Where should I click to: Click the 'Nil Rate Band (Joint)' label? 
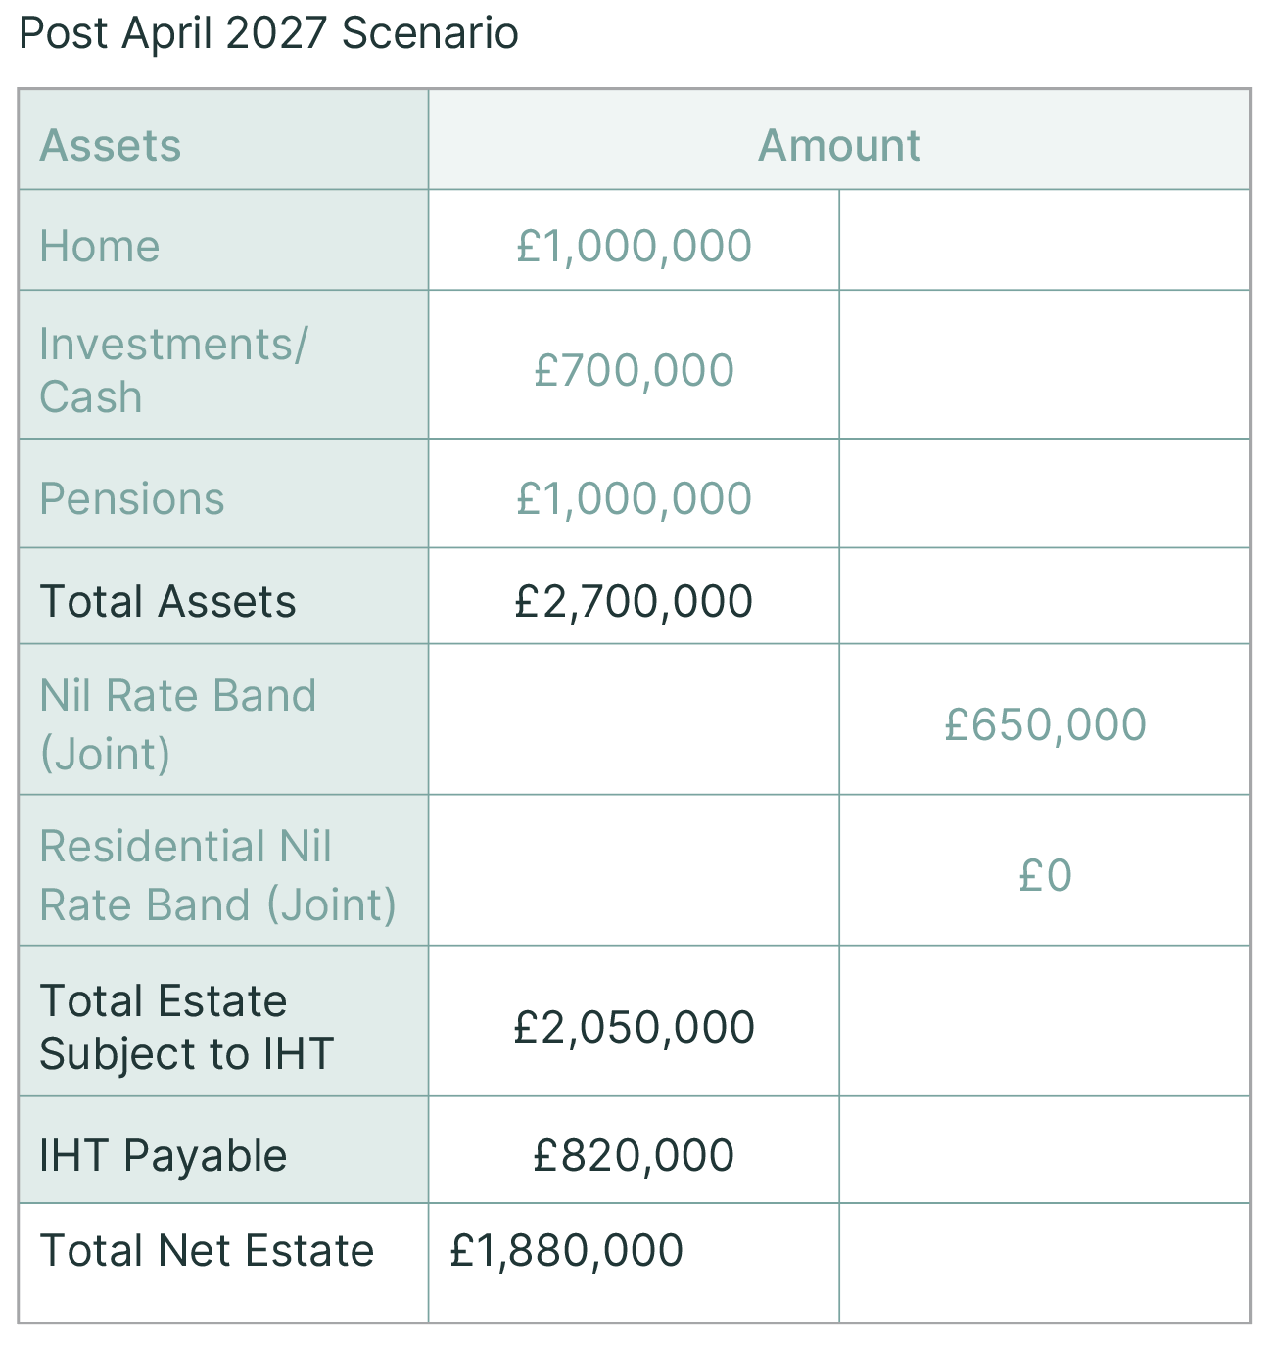(x=177, y=724)
